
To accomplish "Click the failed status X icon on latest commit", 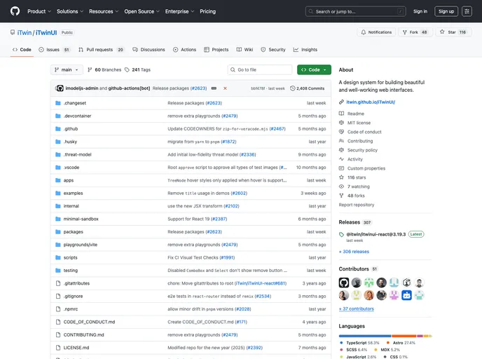I will click(x=225, y=88).
